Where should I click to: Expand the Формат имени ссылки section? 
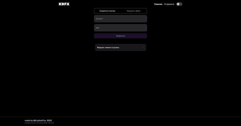(120, 48)
